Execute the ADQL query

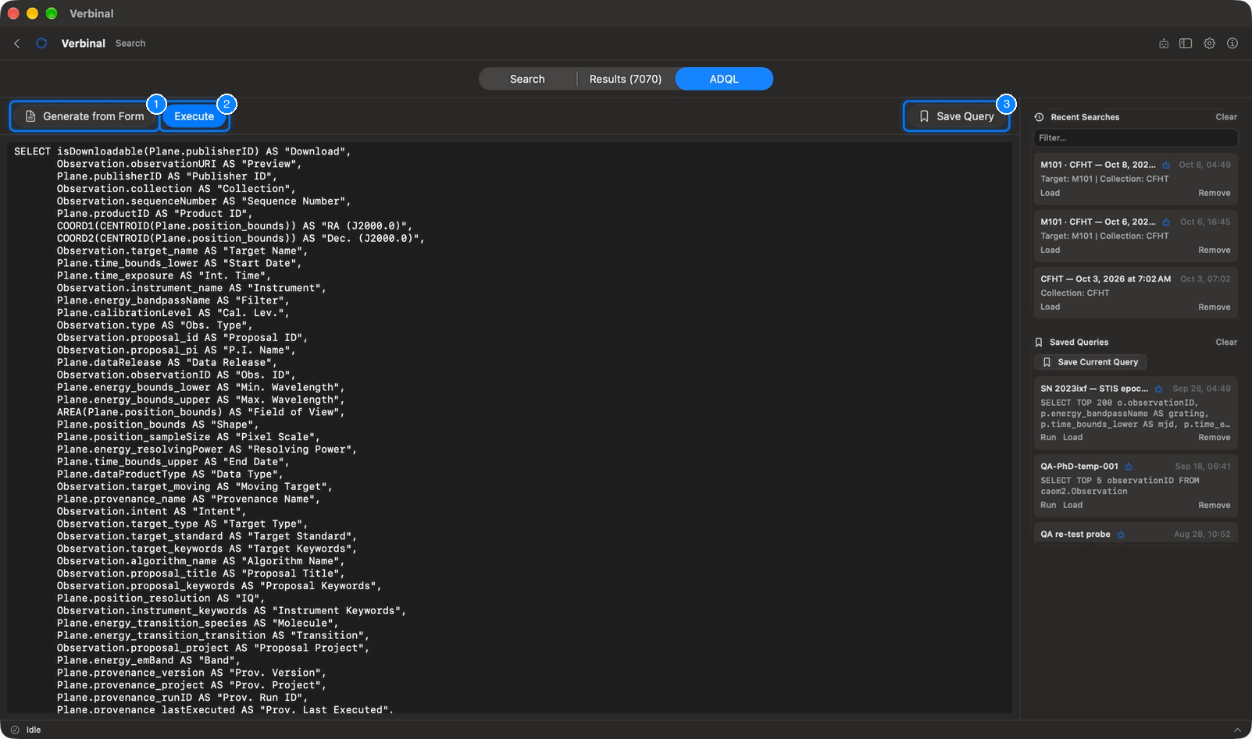(194, 116)
